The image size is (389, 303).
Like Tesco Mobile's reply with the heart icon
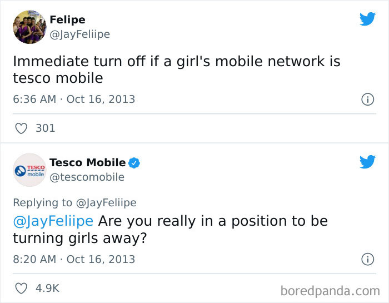click(x=21, y=288)
